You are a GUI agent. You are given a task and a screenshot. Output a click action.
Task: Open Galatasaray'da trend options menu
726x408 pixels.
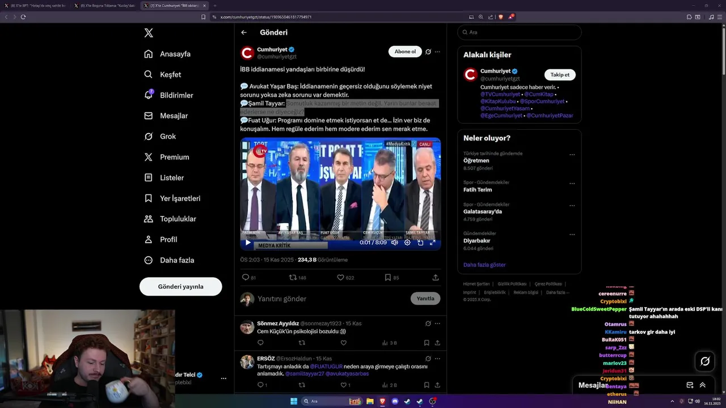click(572, 205)
